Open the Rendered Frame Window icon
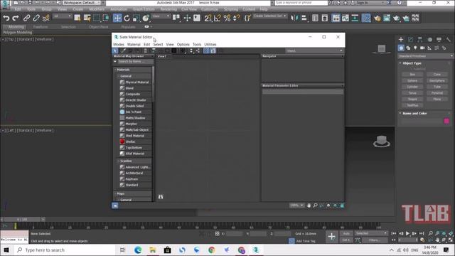This screenshot has width=455, height=256. (x=387, y=18)
